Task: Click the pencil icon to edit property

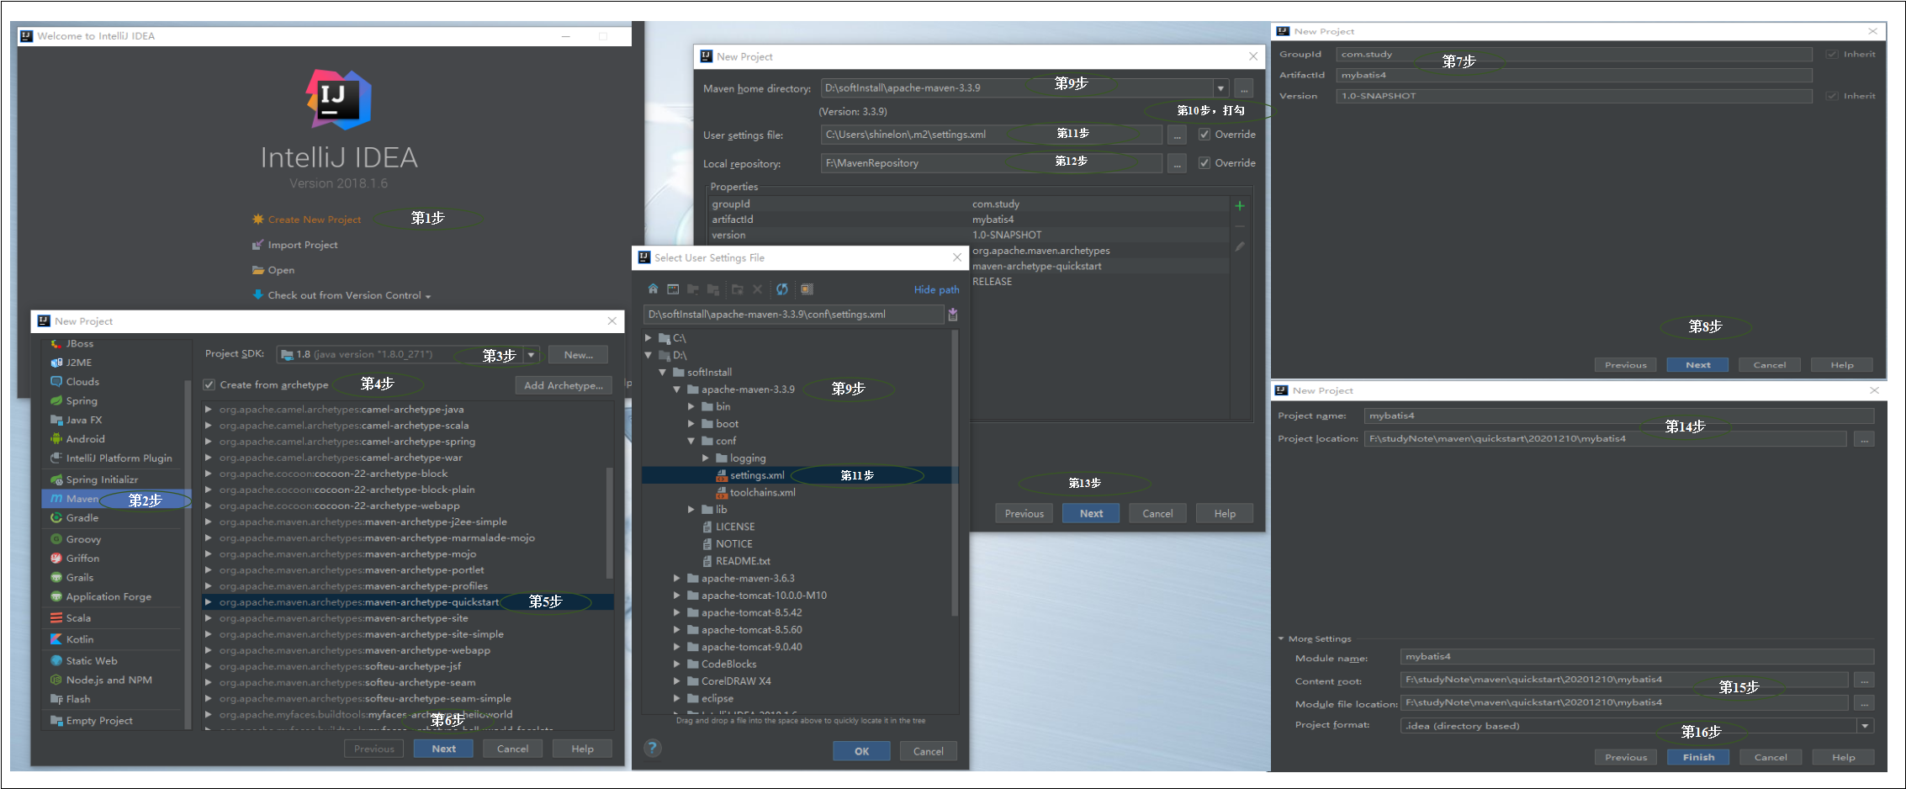Action: 1240,246
